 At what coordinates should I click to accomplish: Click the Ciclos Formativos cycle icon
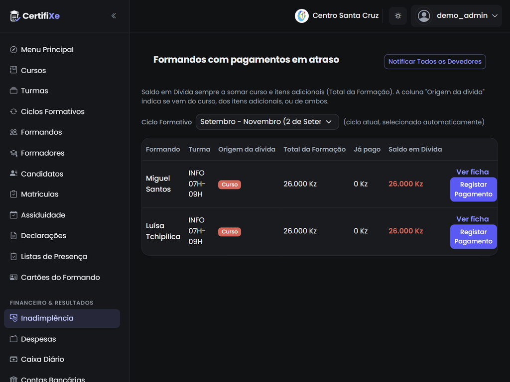13,111
